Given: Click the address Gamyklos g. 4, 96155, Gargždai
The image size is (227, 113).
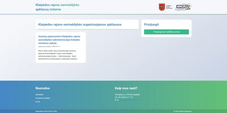Looking at the screenshot, I should point(127,95).
